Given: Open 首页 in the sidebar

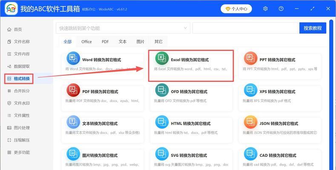Looking at the screenshot, I should [x=18, y=29].
